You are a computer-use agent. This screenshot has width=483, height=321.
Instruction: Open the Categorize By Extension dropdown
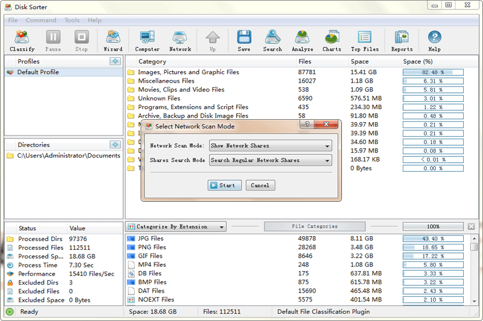[x=176, y=227]
